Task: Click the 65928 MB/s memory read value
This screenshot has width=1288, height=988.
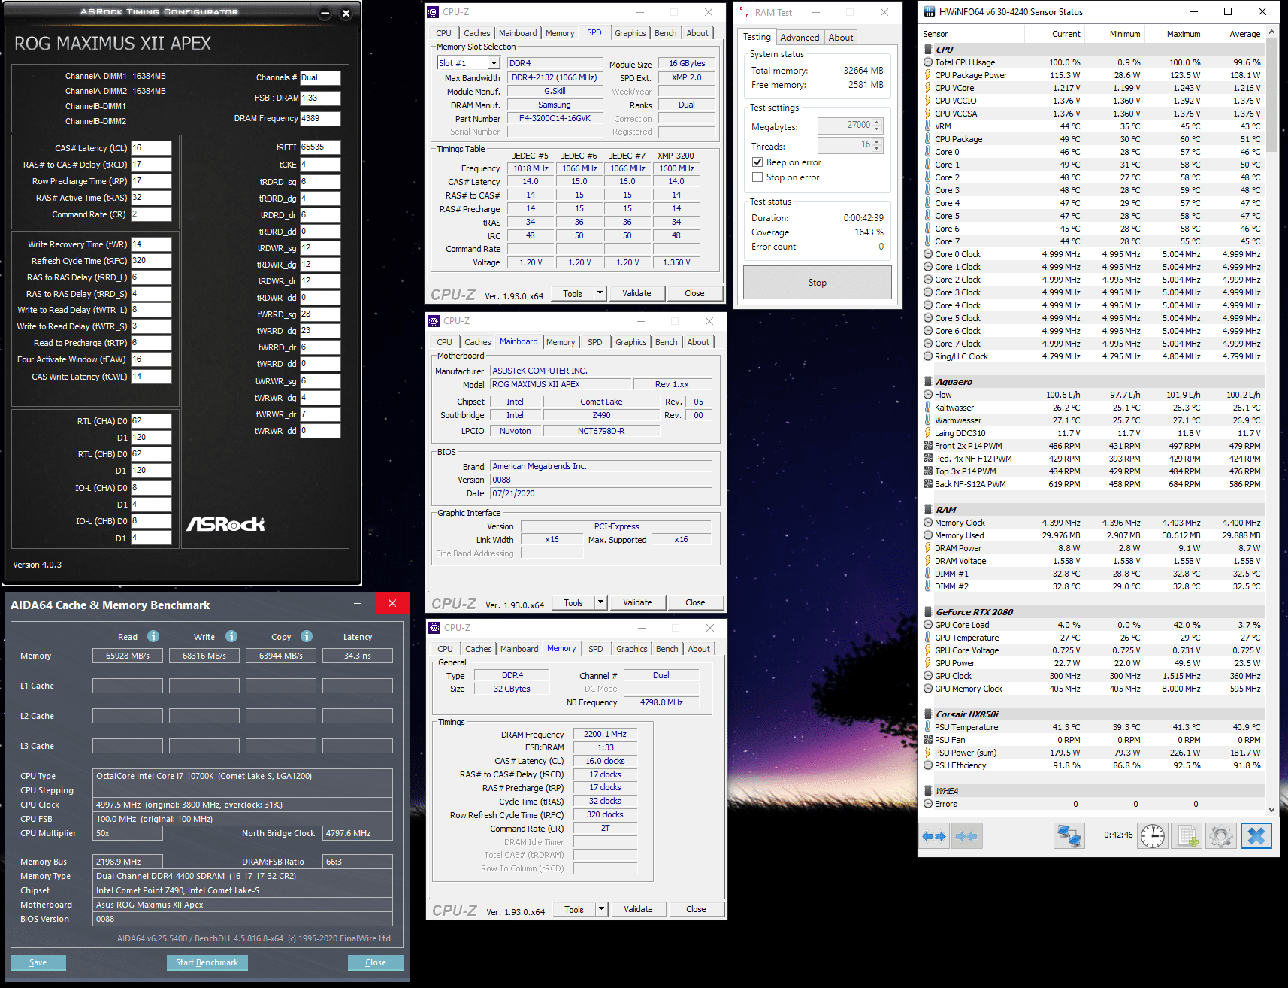Action: [x=128, y=656]
